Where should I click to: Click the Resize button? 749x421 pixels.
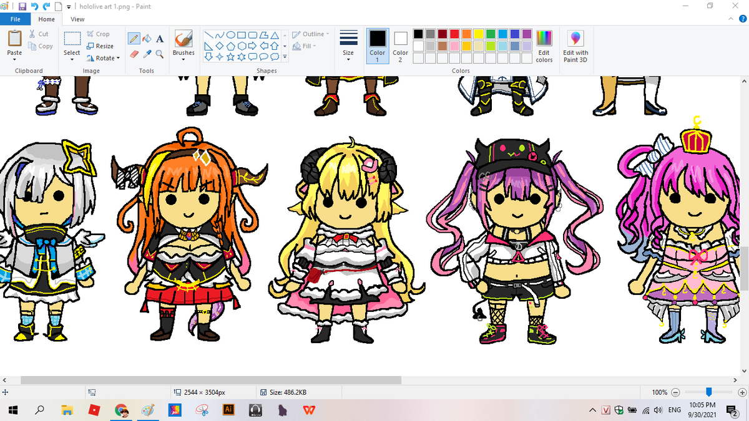point(100,46)
